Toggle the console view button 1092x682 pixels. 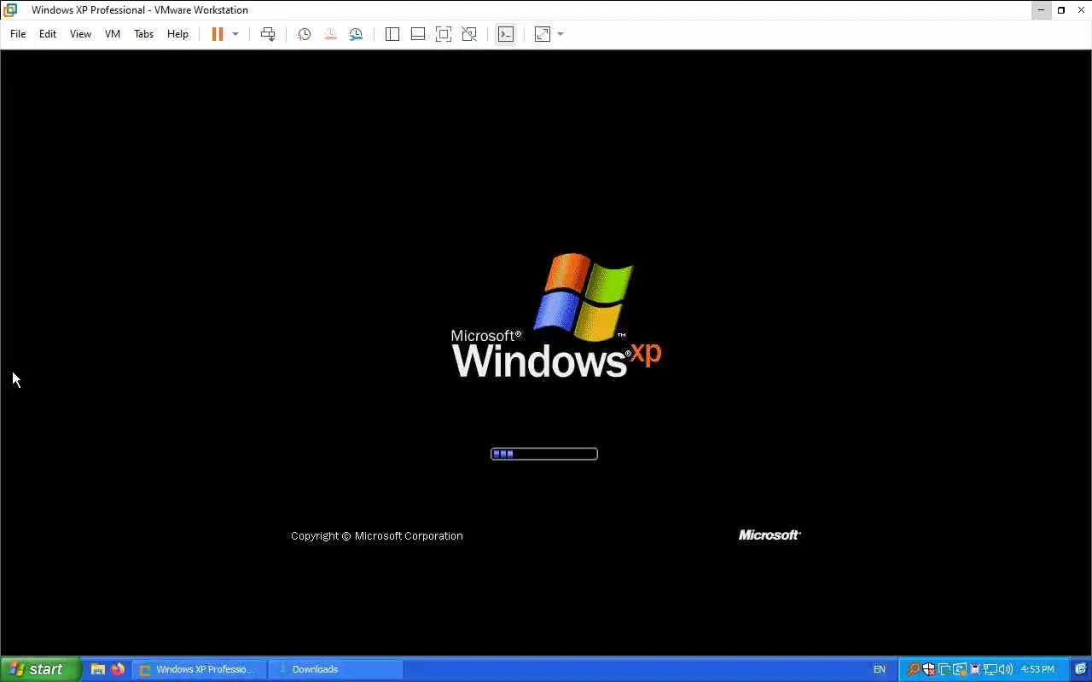506,34
